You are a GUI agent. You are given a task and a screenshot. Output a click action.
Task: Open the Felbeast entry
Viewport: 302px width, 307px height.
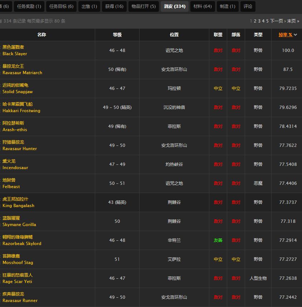coord(11,187)
